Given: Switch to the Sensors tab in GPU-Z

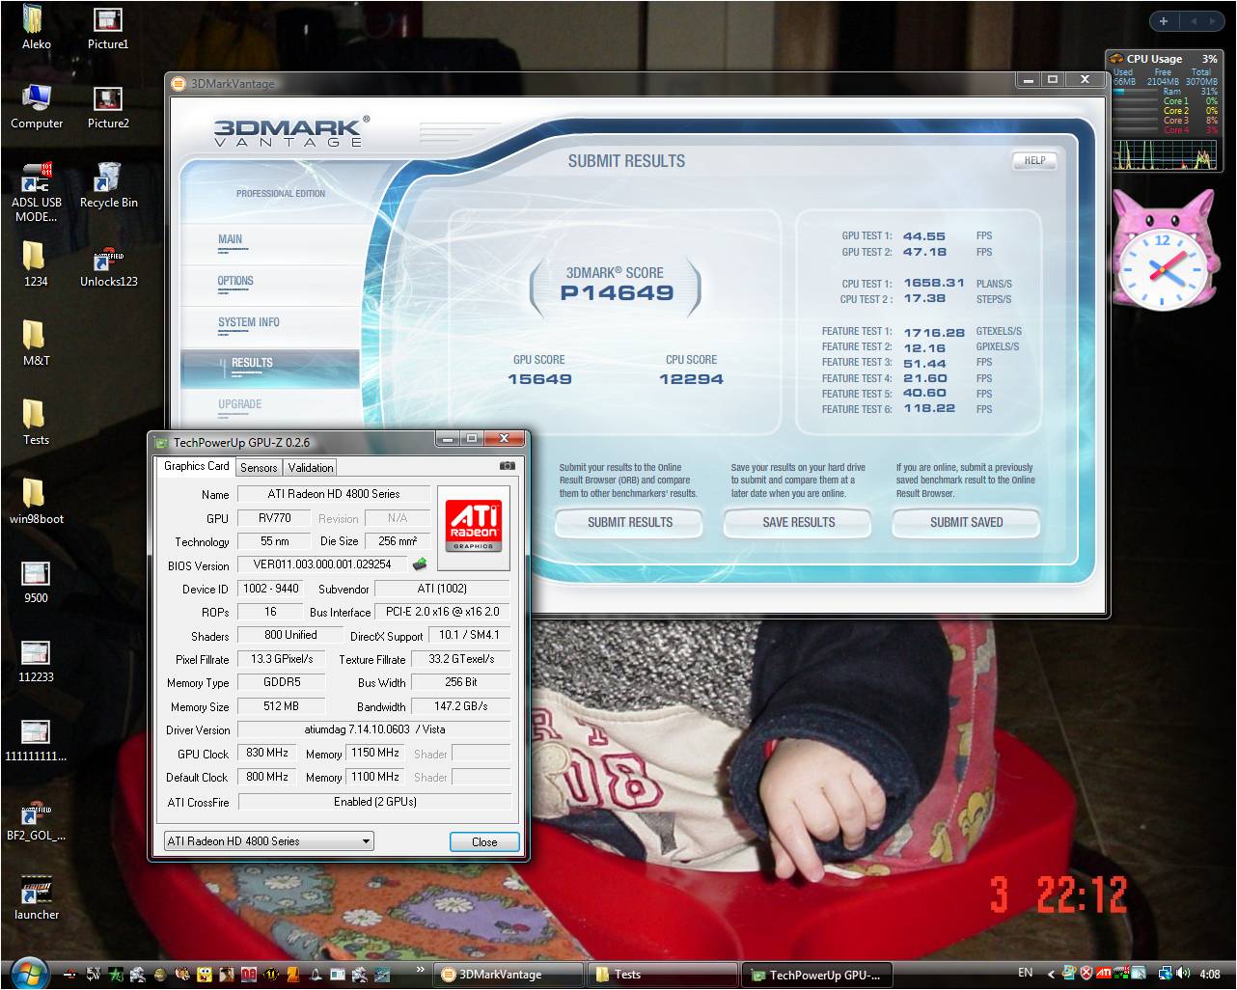Looking at the screenshot, I should click(x=259, y=467).
